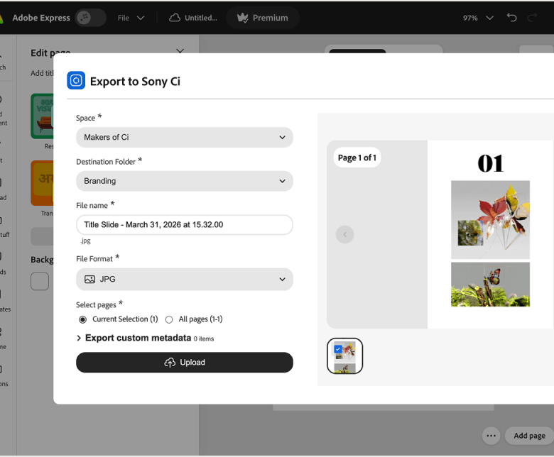
Task: Click the Add page button
Action: tap(529, 436)
